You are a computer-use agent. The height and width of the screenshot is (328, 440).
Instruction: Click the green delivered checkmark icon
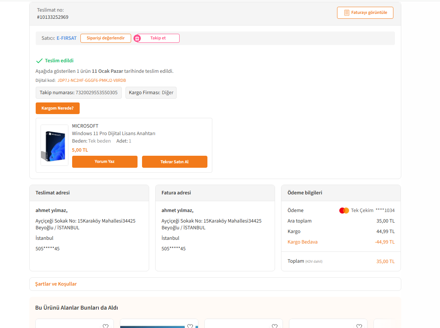click(x=39, y=60)
